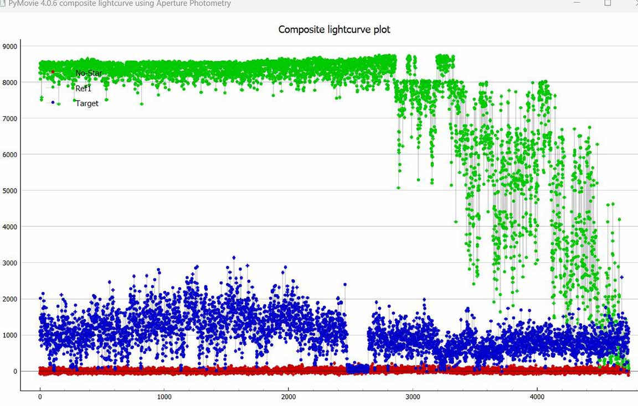638x406 pixels.
Task: Maximize the PyMovie lightcurve window
Action: pos(608,3)
